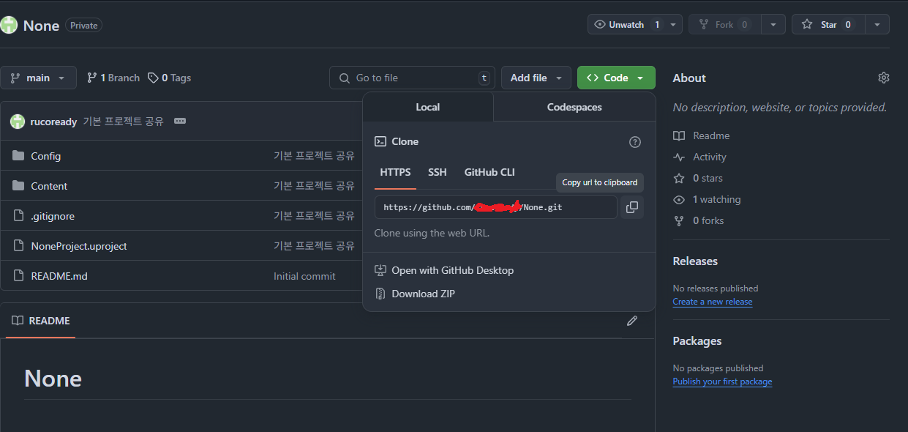The width and height of the screenshot is (908, 432).
Task: Open the Config folder
Action: tap(46, 156)
